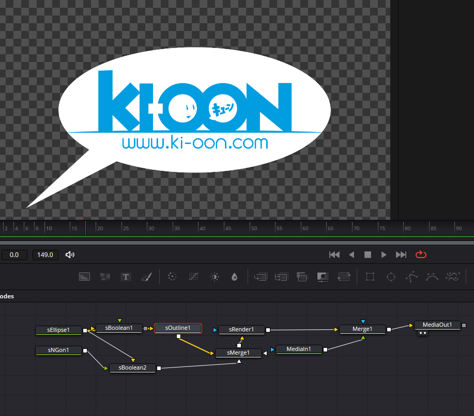Select the MediaOut1 node
This screenshot has height=416, width=474.
[x=437, y=325]
